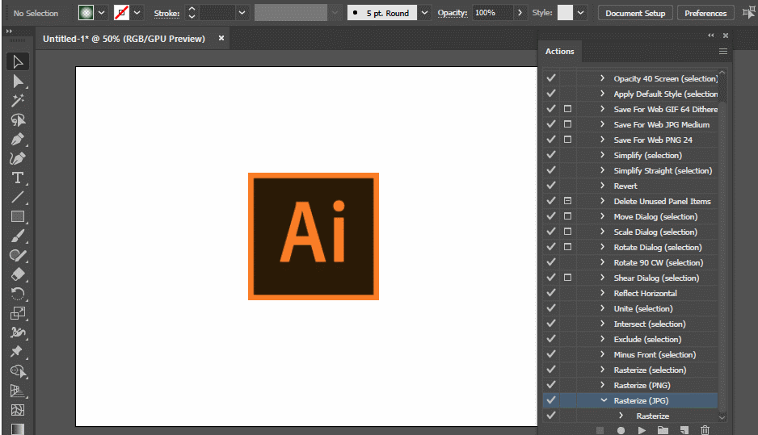
Task: Select the Shape Builder tool
Action: click(18, 371)
